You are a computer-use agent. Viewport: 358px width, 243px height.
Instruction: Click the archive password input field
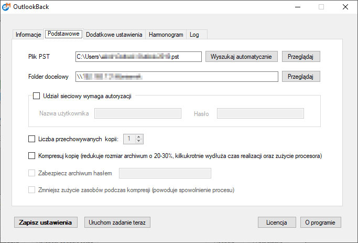coord(165,173)
